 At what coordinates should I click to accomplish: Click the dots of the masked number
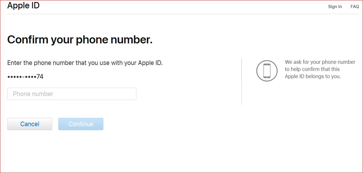[22, 77]
